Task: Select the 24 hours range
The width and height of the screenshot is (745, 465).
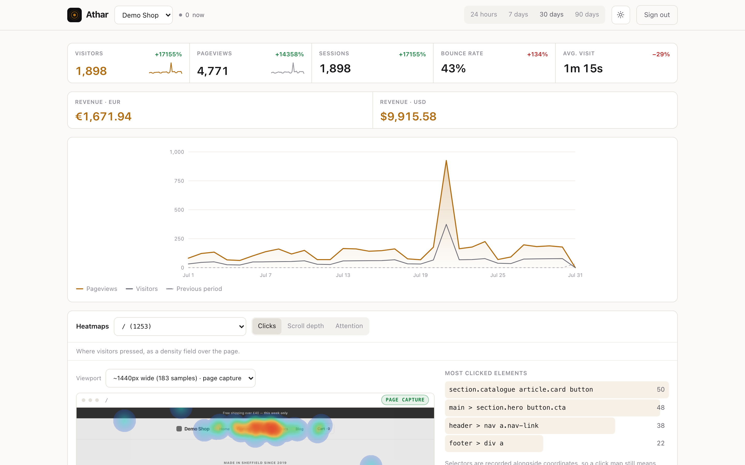Action: pyautogui.click(x=483, y=14)
